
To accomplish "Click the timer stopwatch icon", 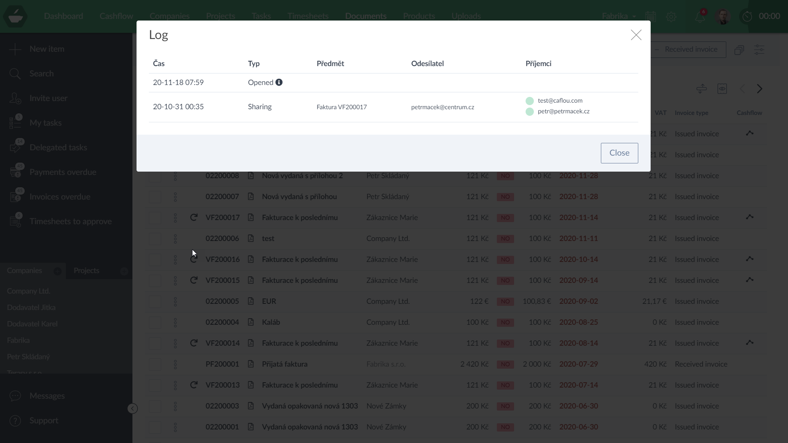I will coord(747,16).
